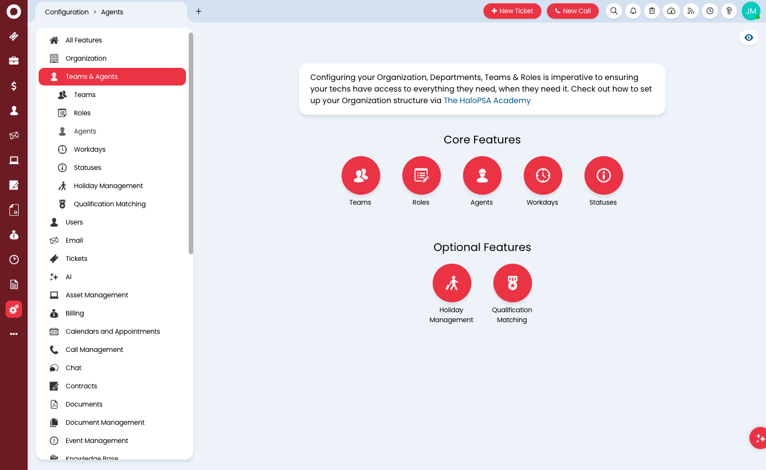Toggle the eye visibility button
The image size is (766, 470).
coord(749,38)
